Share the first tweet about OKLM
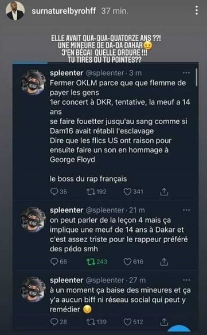The height and width of the screenshot is (335, 207). click(164, 192)
